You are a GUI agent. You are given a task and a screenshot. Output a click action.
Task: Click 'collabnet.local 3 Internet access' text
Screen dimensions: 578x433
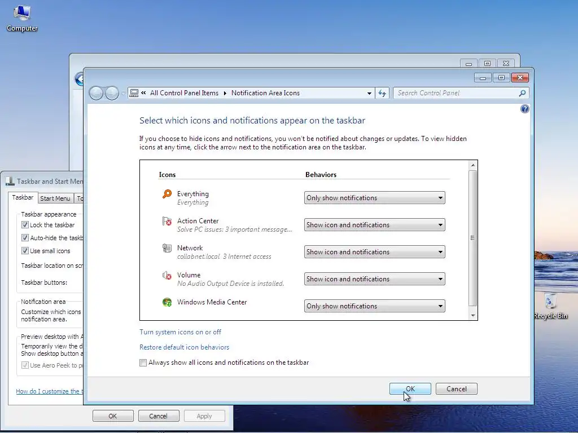tap(224, 257)
